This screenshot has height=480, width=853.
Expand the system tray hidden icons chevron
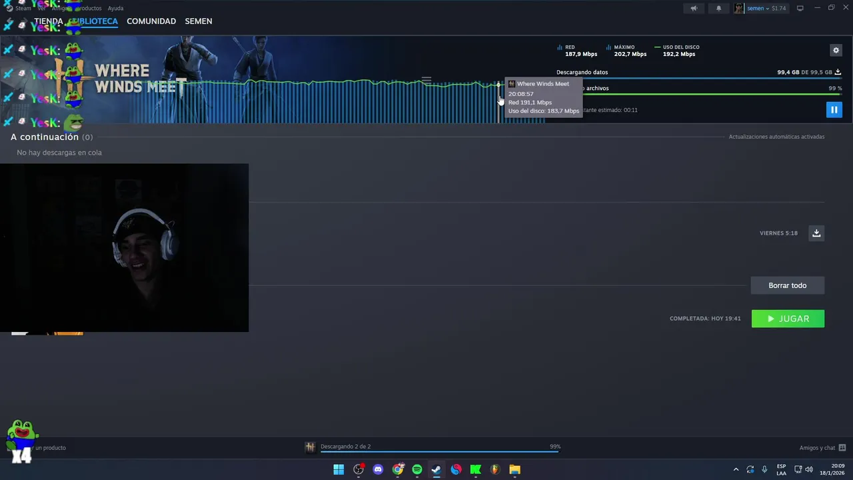point(736,469)
